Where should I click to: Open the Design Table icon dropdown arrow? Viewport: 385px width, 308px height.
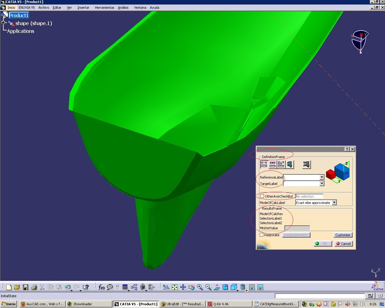click(x=129, y=290)
